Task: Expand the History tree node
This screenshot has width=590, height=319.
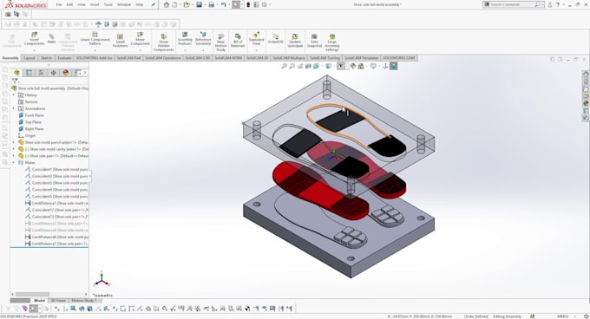Action: pos(14,95)
